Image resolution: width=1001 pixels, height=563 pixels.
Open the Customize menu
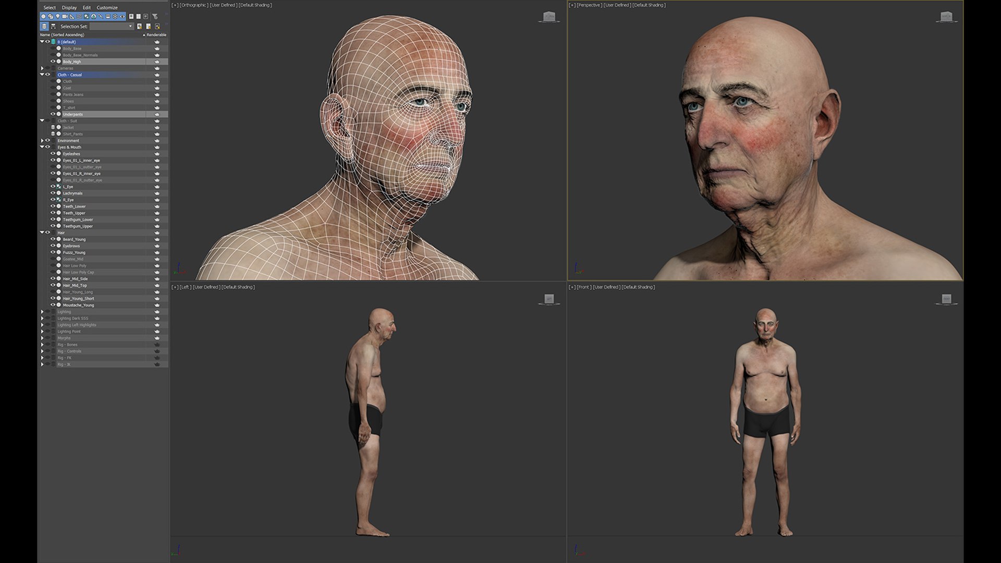107,7
